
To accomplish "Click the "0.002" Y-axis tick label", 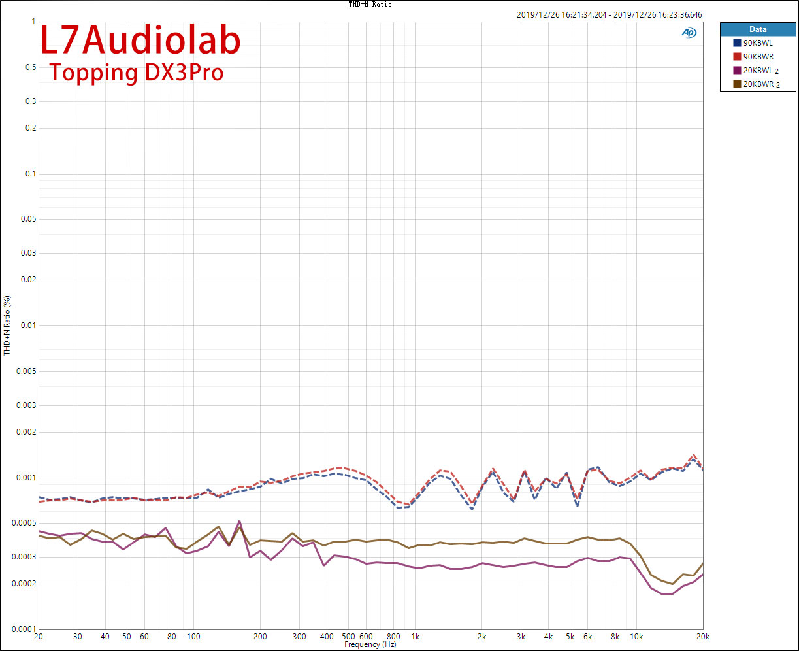I will (x=25, y=432).
